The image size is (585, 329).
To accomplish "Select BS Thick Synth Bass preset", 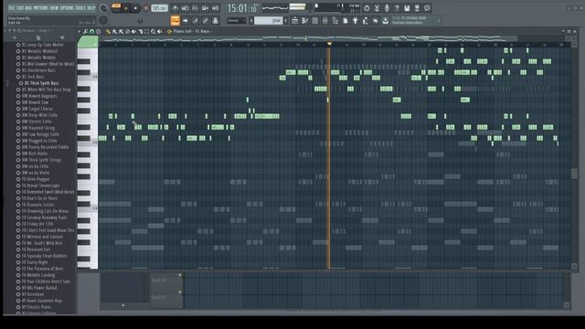I will click(42, 83).
